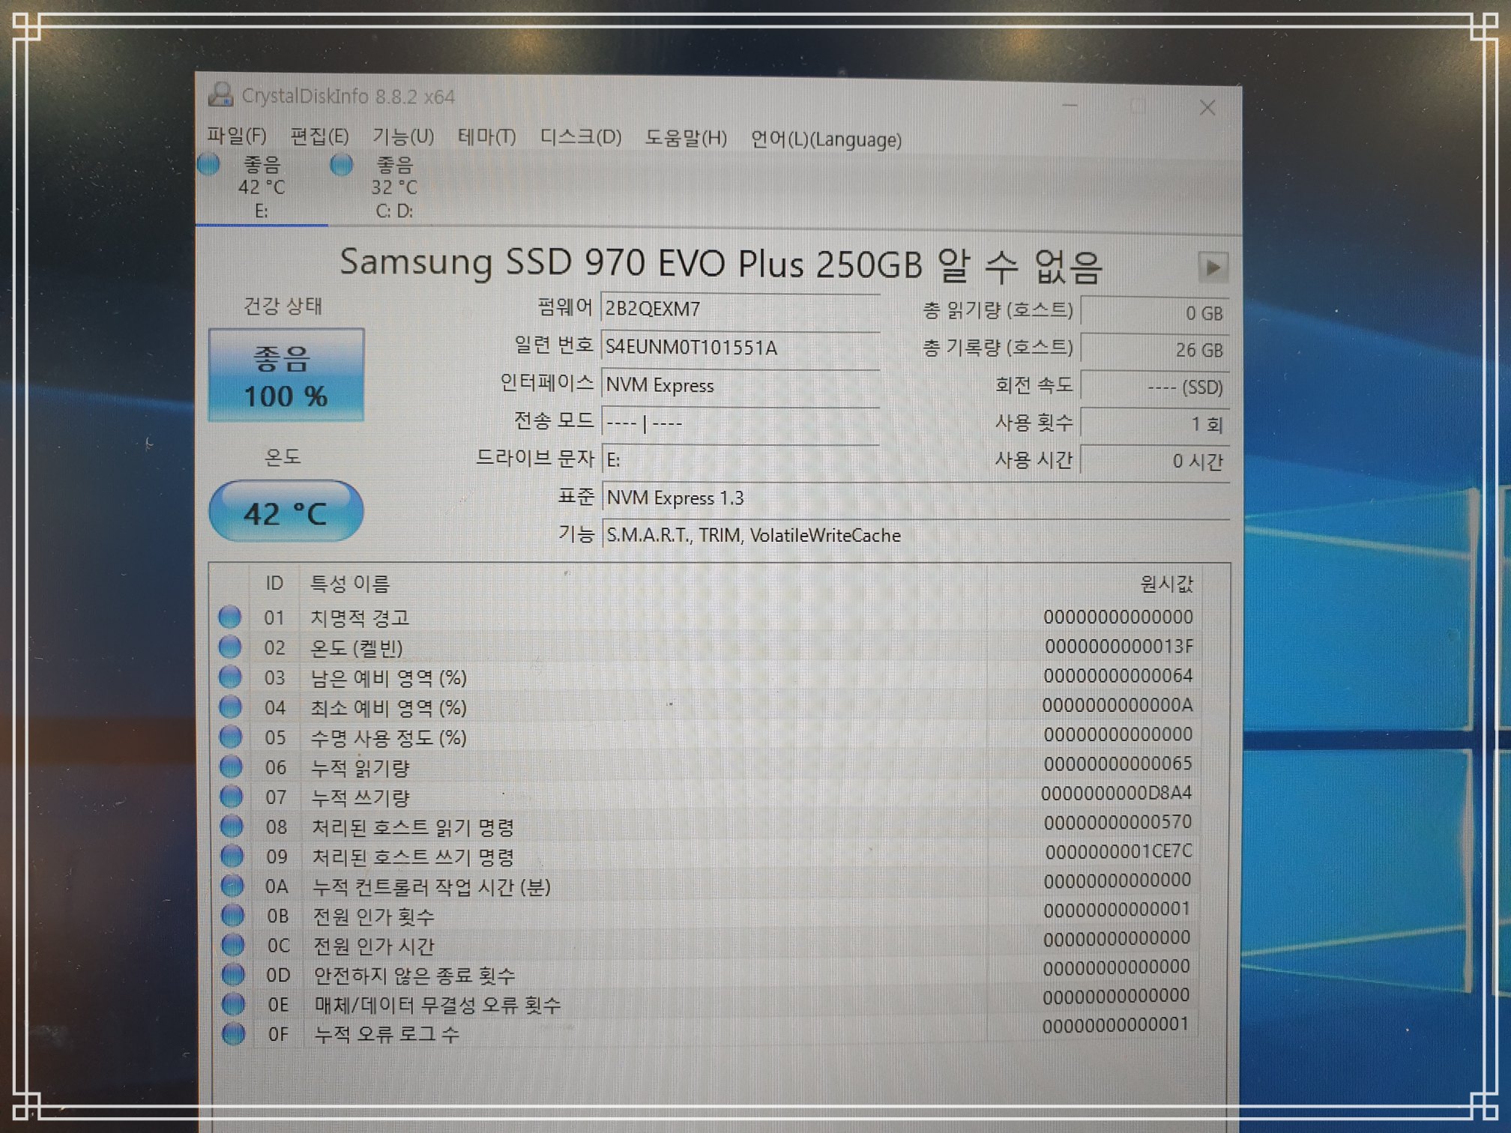Click the blue status orb for E: drive

tap(209, 164)
